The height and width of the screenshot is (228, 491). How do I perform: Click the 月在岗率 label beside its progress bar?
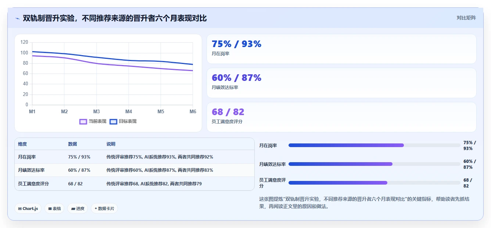(268, 146)
